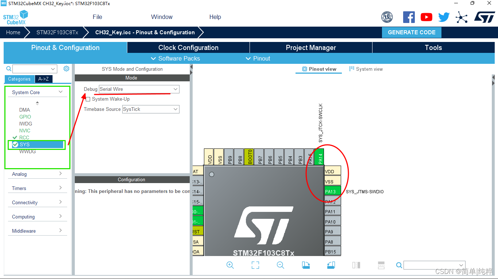
Task: Click the horizontal split view icon
Action: [x=381, y=265]
